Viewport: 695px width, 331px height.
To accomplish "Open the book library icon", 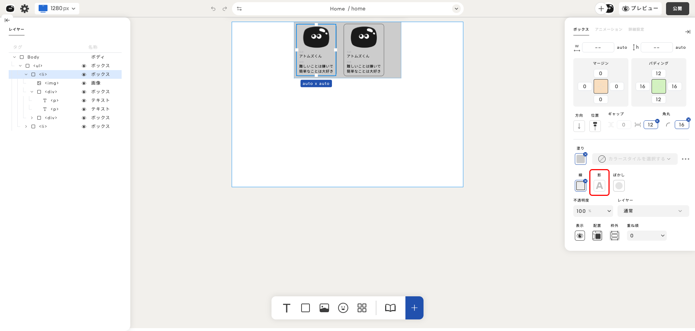I will coord(390,308).
